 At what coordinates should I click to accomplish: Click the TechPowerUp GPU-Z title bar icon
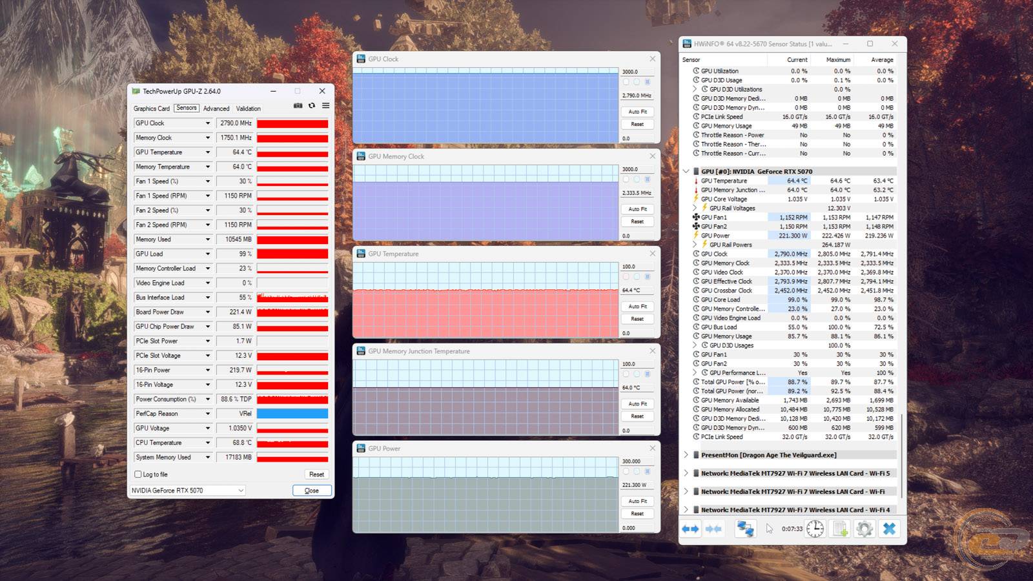(x=136, y=91)
